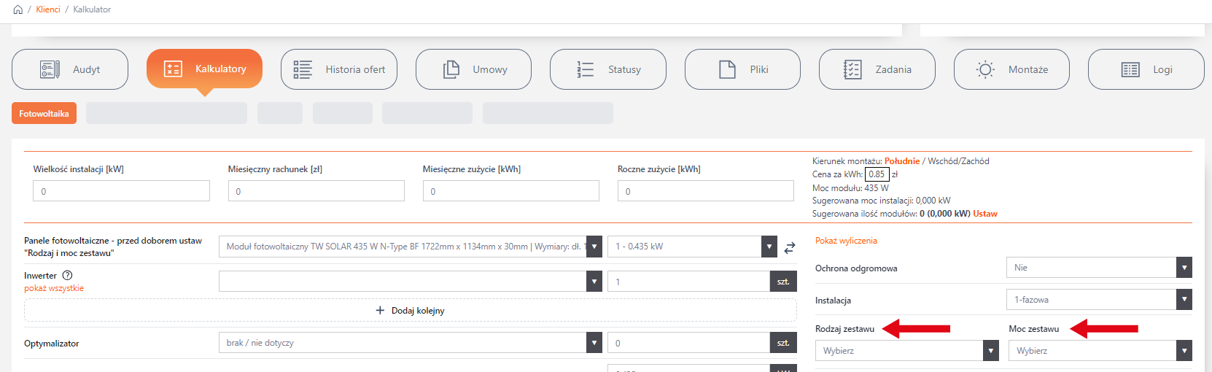Click the Inwerter help question mark icon
This screenshot has height=372, width=1212.
pos(67,276)
